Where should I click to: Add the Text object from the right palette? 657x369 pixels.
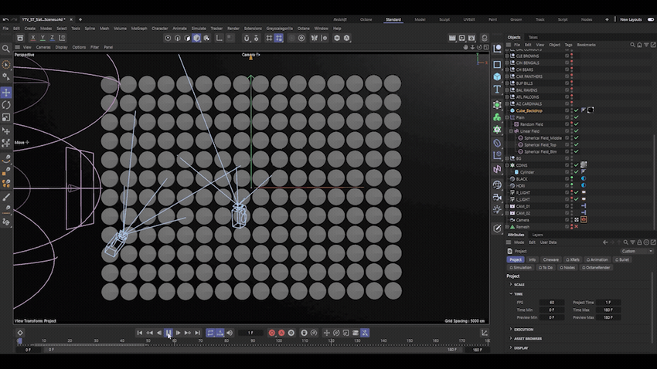coord(497,89)
